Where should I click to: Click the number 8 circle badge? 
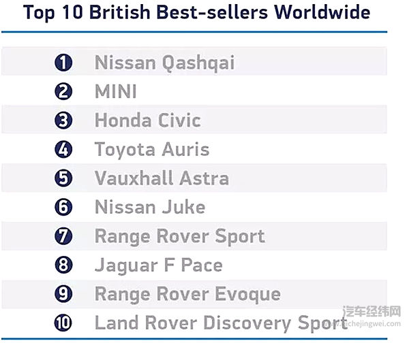tap(63, 265)
